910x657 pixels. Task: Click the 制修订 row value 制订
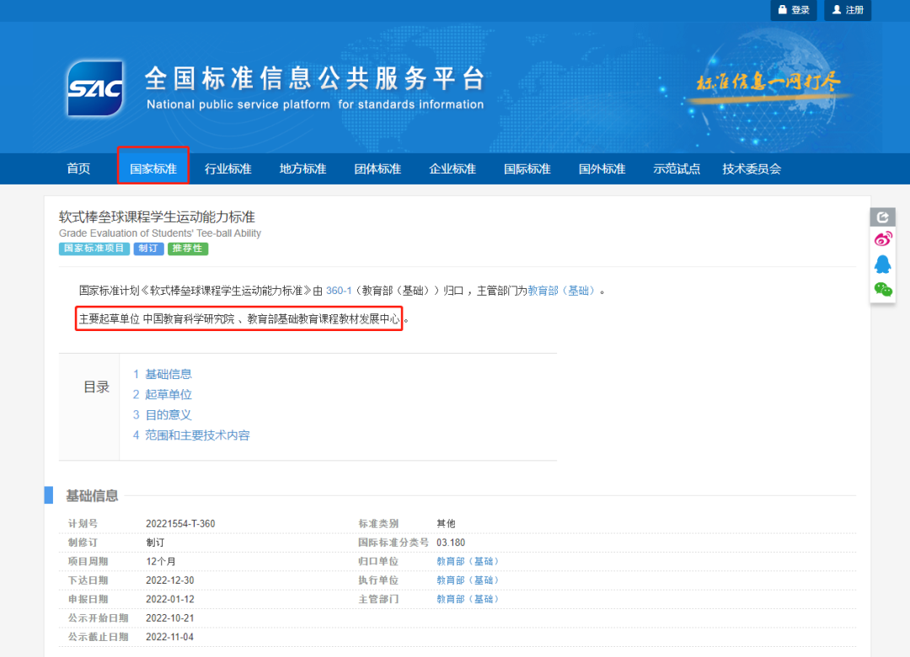pyautogui.click(x=155, y=542)
